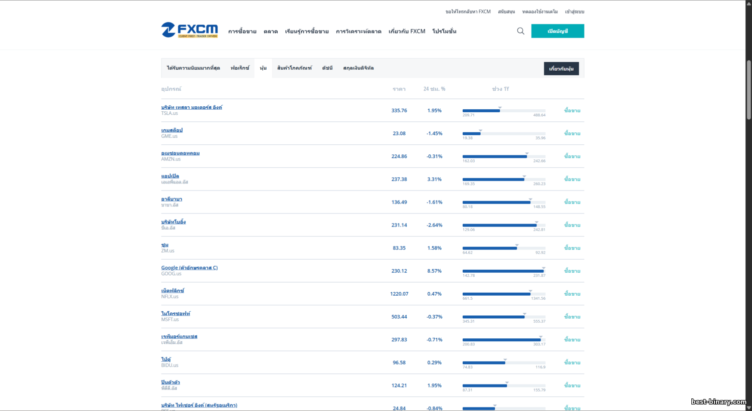Switch to the ดัชนี tab
The image size is (752, 411).
(327, 68)
